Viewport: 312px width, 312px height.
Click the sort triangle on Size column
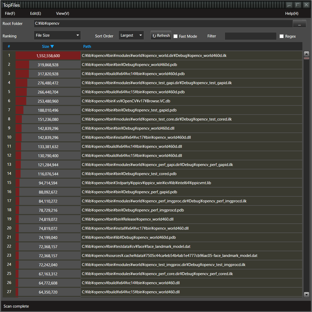53,47
